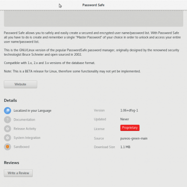Click the Password Safe window title

93,5
